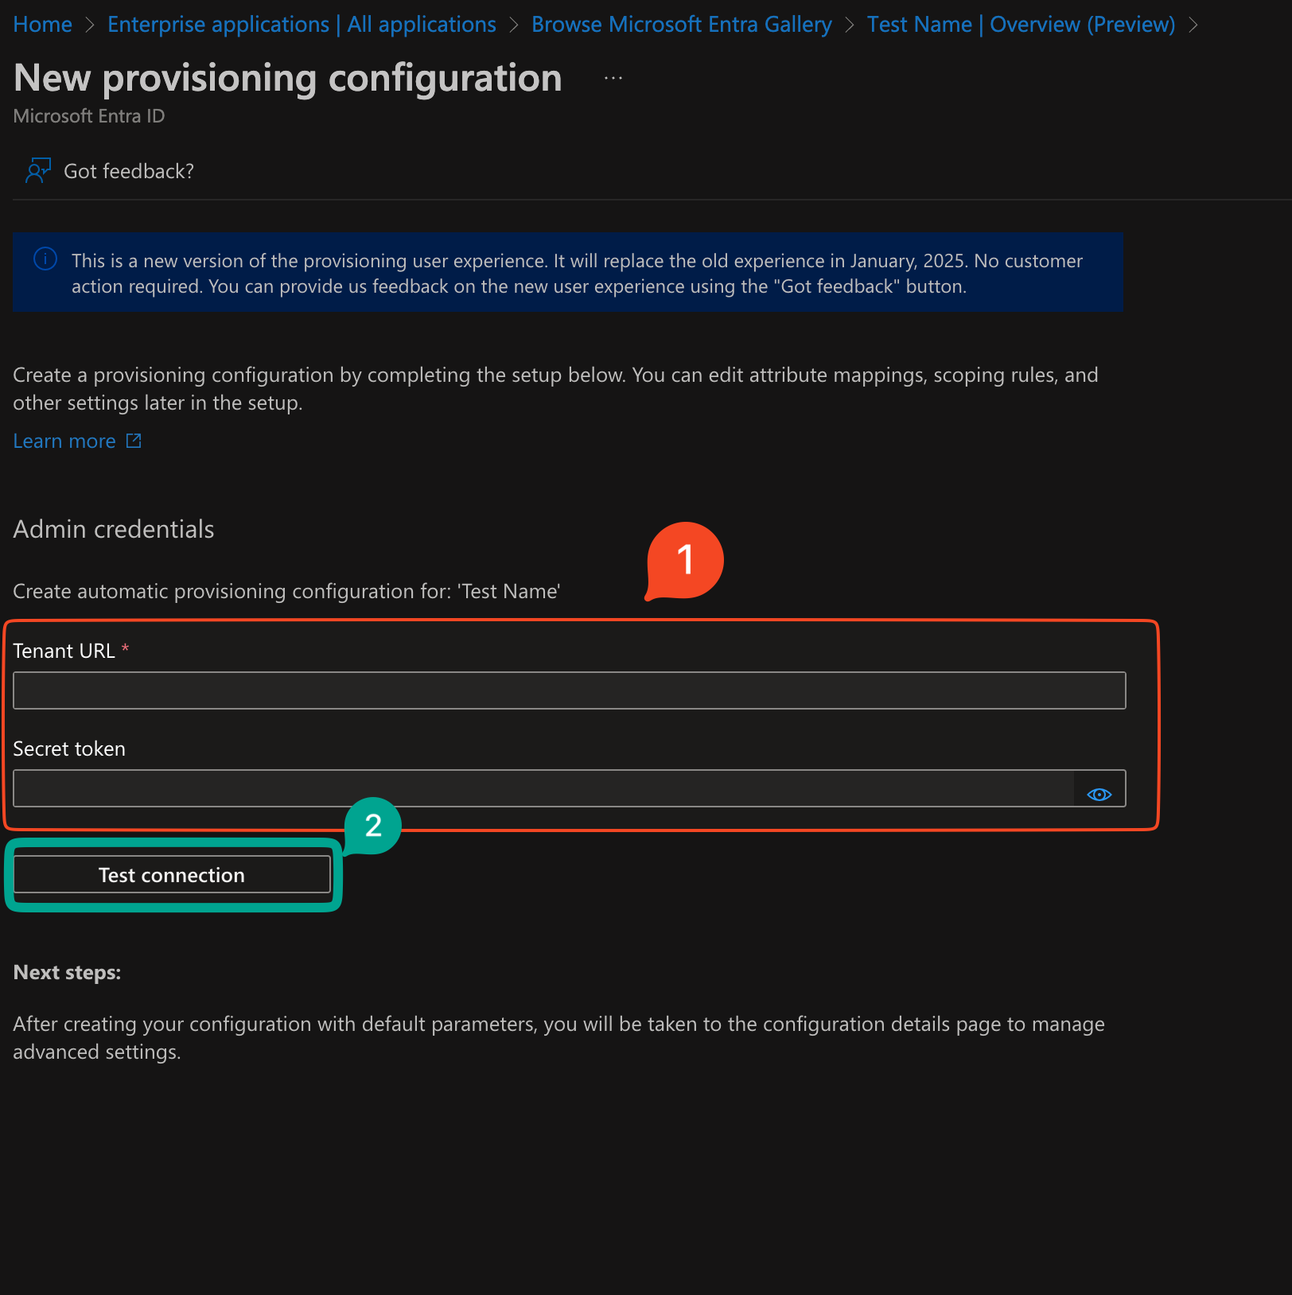
Task: Click the "Got feedback?" text button
Action: pos(129,171)
